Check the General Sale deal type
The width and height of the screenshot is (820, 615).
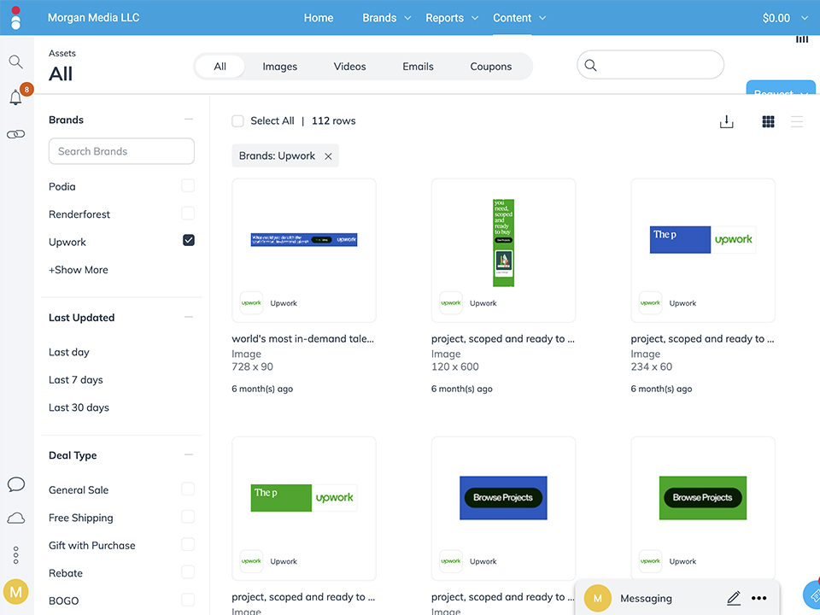pyautogui.click(x=188, y=489)
